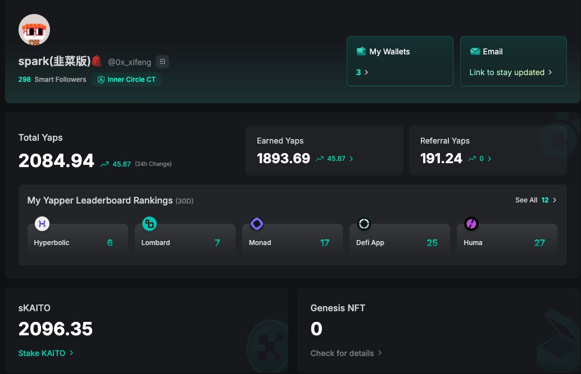The height and width of the screenshot is (374, 581).
Task: Click the Referral Yaps value 191.24
Action: (441, 159)
